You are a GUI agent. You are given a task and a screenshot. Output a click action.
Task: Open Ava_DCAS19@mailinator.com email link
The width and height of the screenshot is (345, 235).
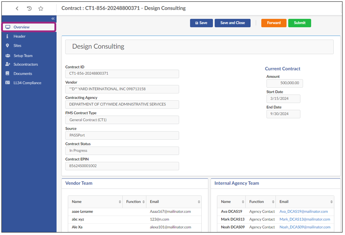click(x=305, y=211)
